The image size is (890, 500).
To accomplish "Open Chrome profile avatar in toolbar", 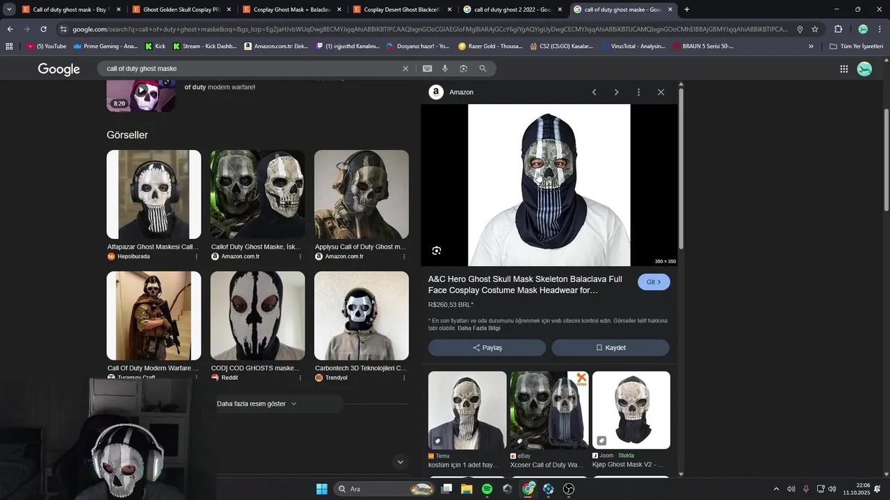I will [x=863, y=29].
